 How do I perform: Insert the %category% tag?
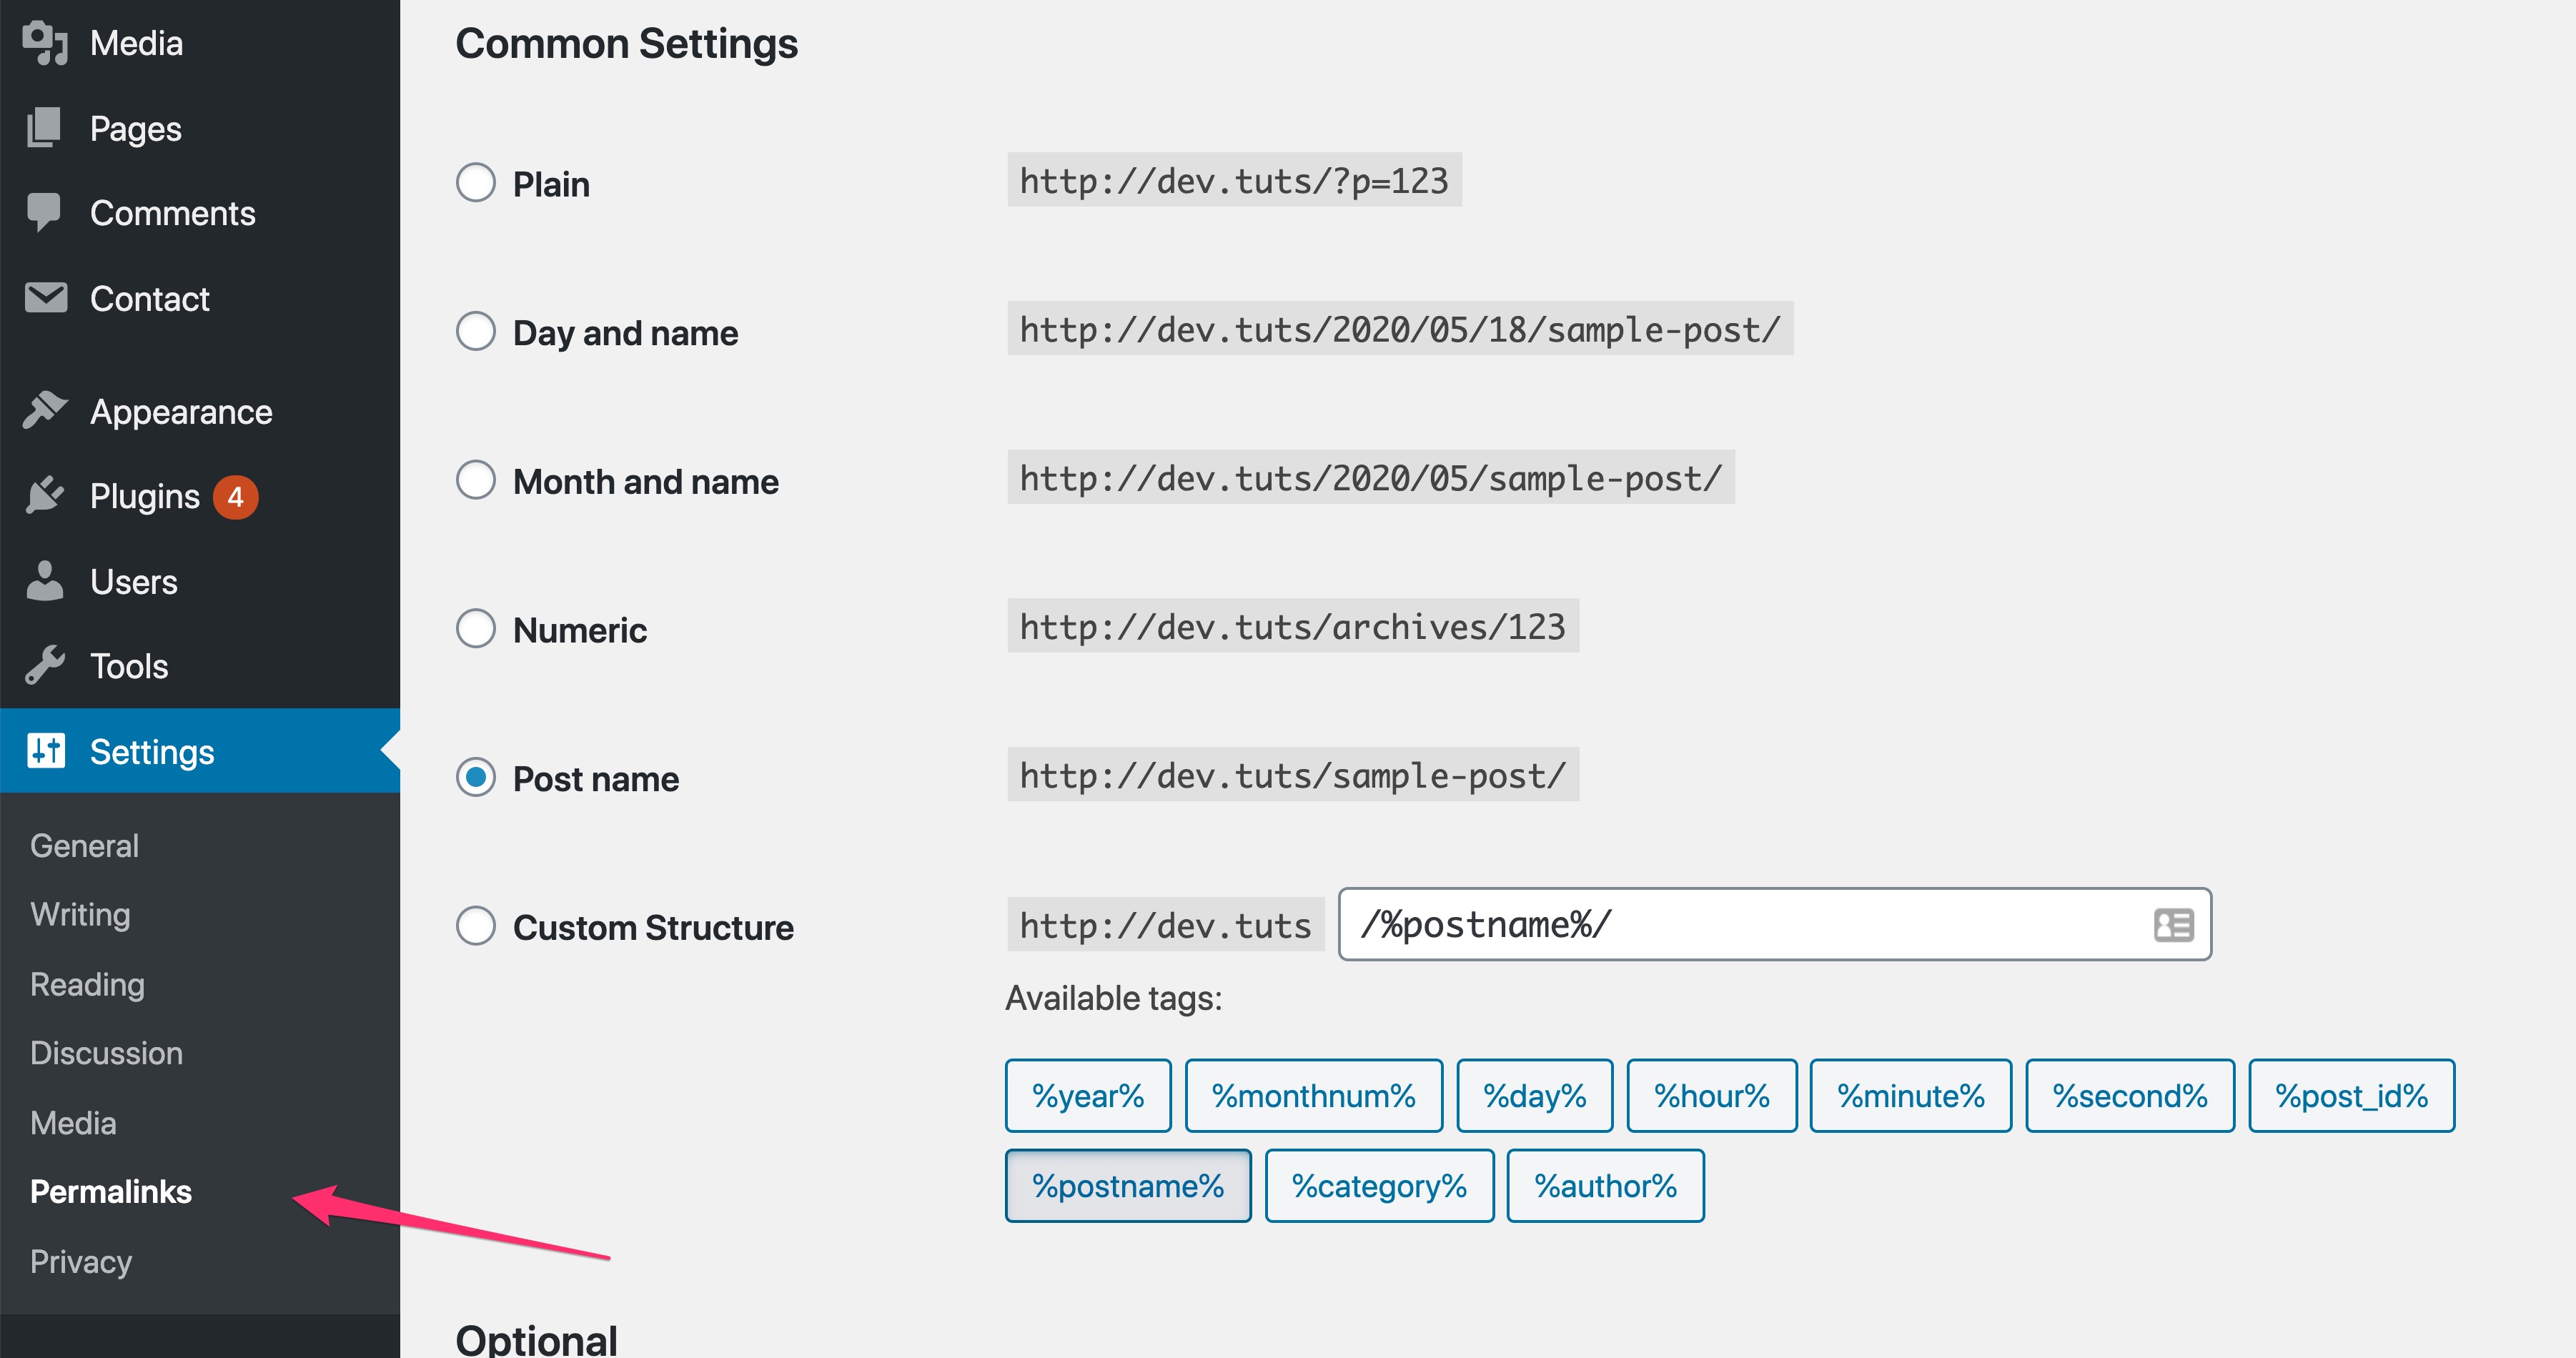[1380, 1186]
